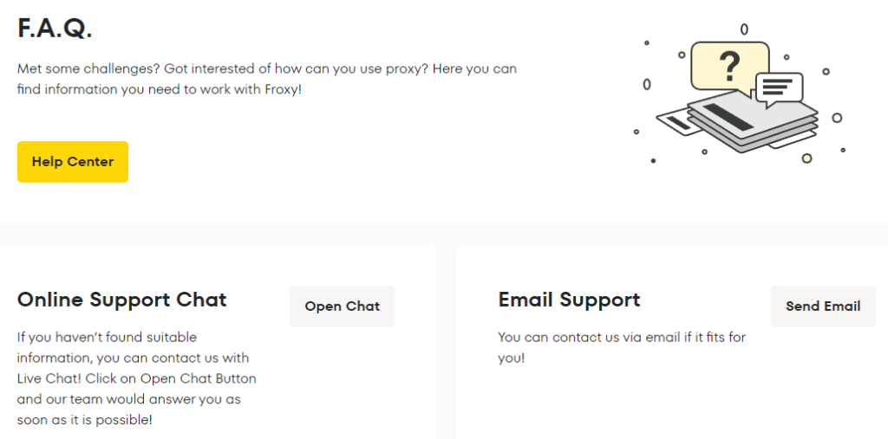Click the small chat bubble with text lines
Screen dimensions: 888x439
pyautogui.click(x=779, y=88)
